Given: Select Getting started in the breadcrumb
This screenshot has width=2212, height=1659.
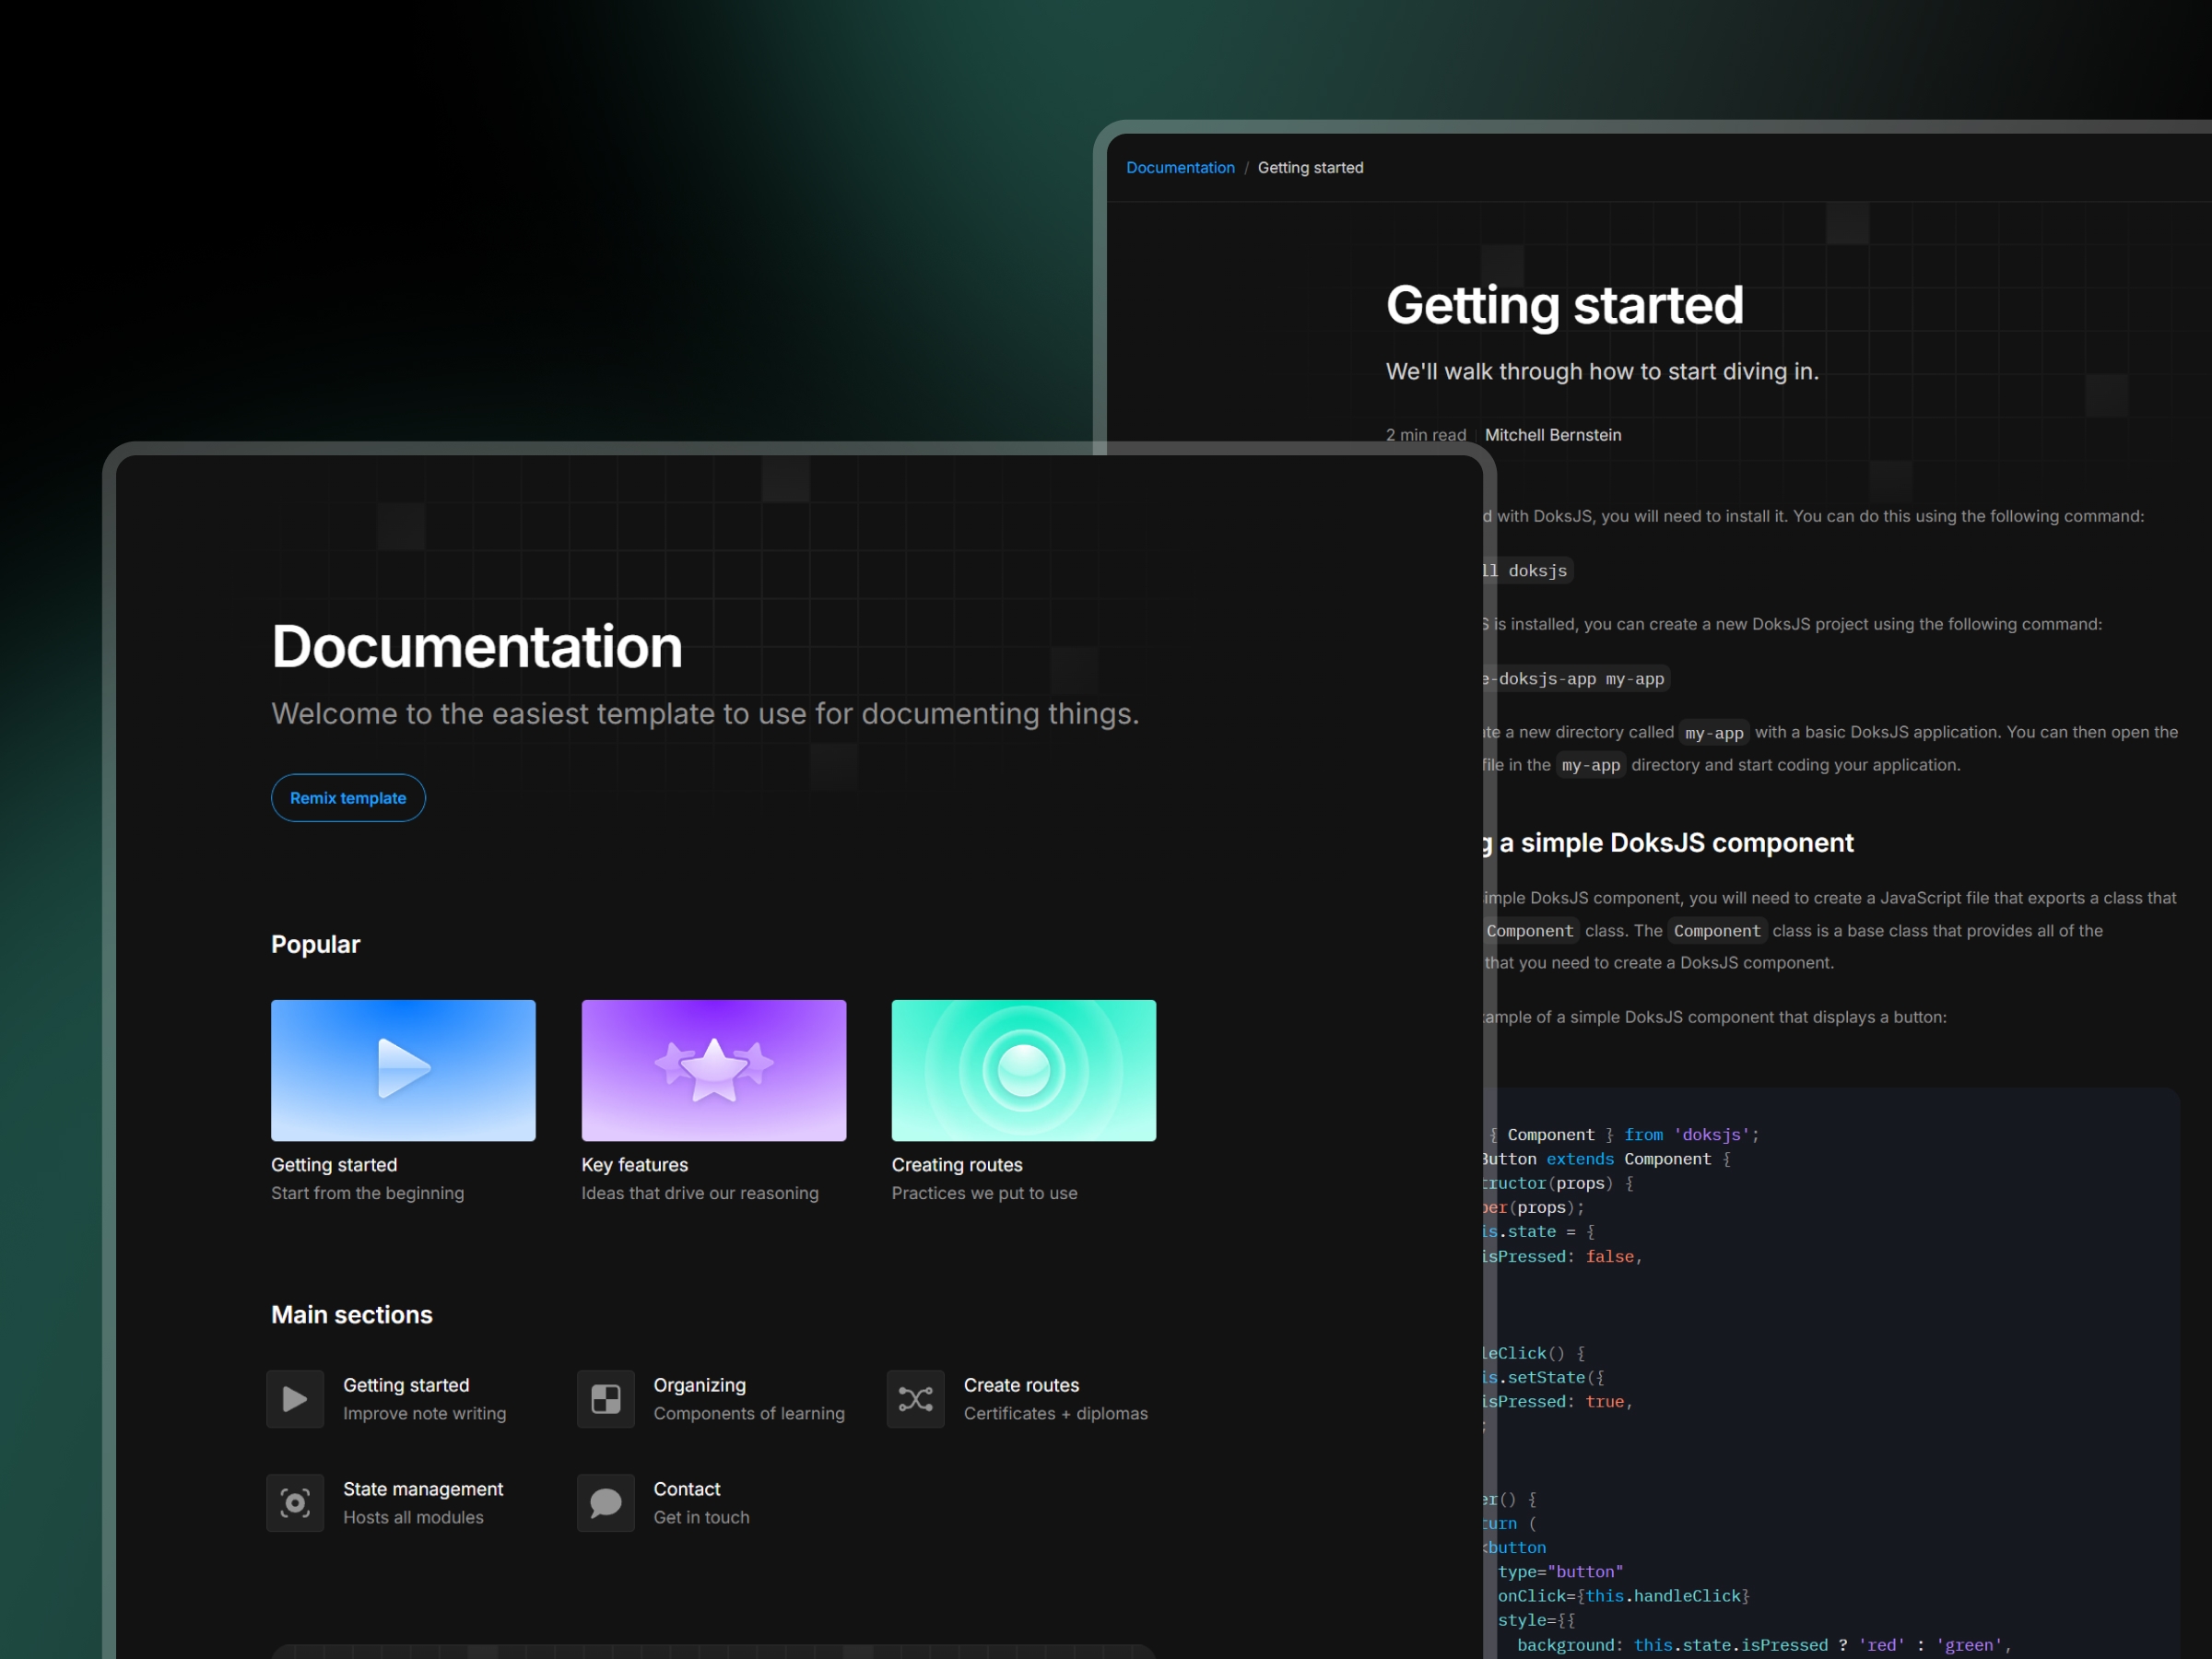Looking at the screenshot, I should [x=1310, y=167].
